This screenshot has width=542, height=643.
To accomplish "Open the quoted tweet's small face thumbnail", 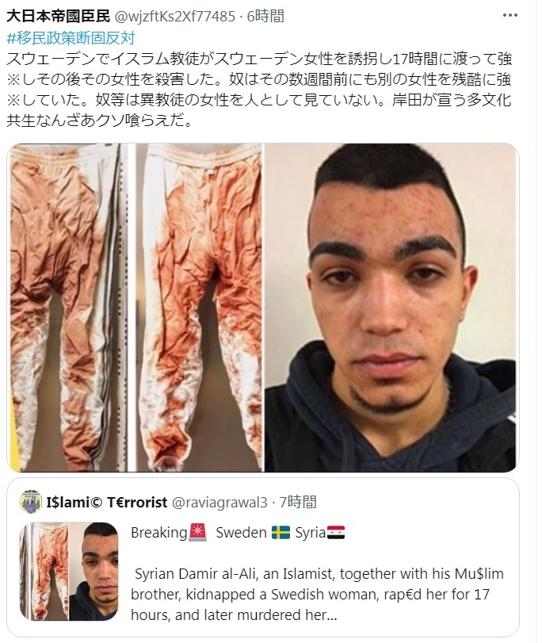I will click(x=94, y=571).
